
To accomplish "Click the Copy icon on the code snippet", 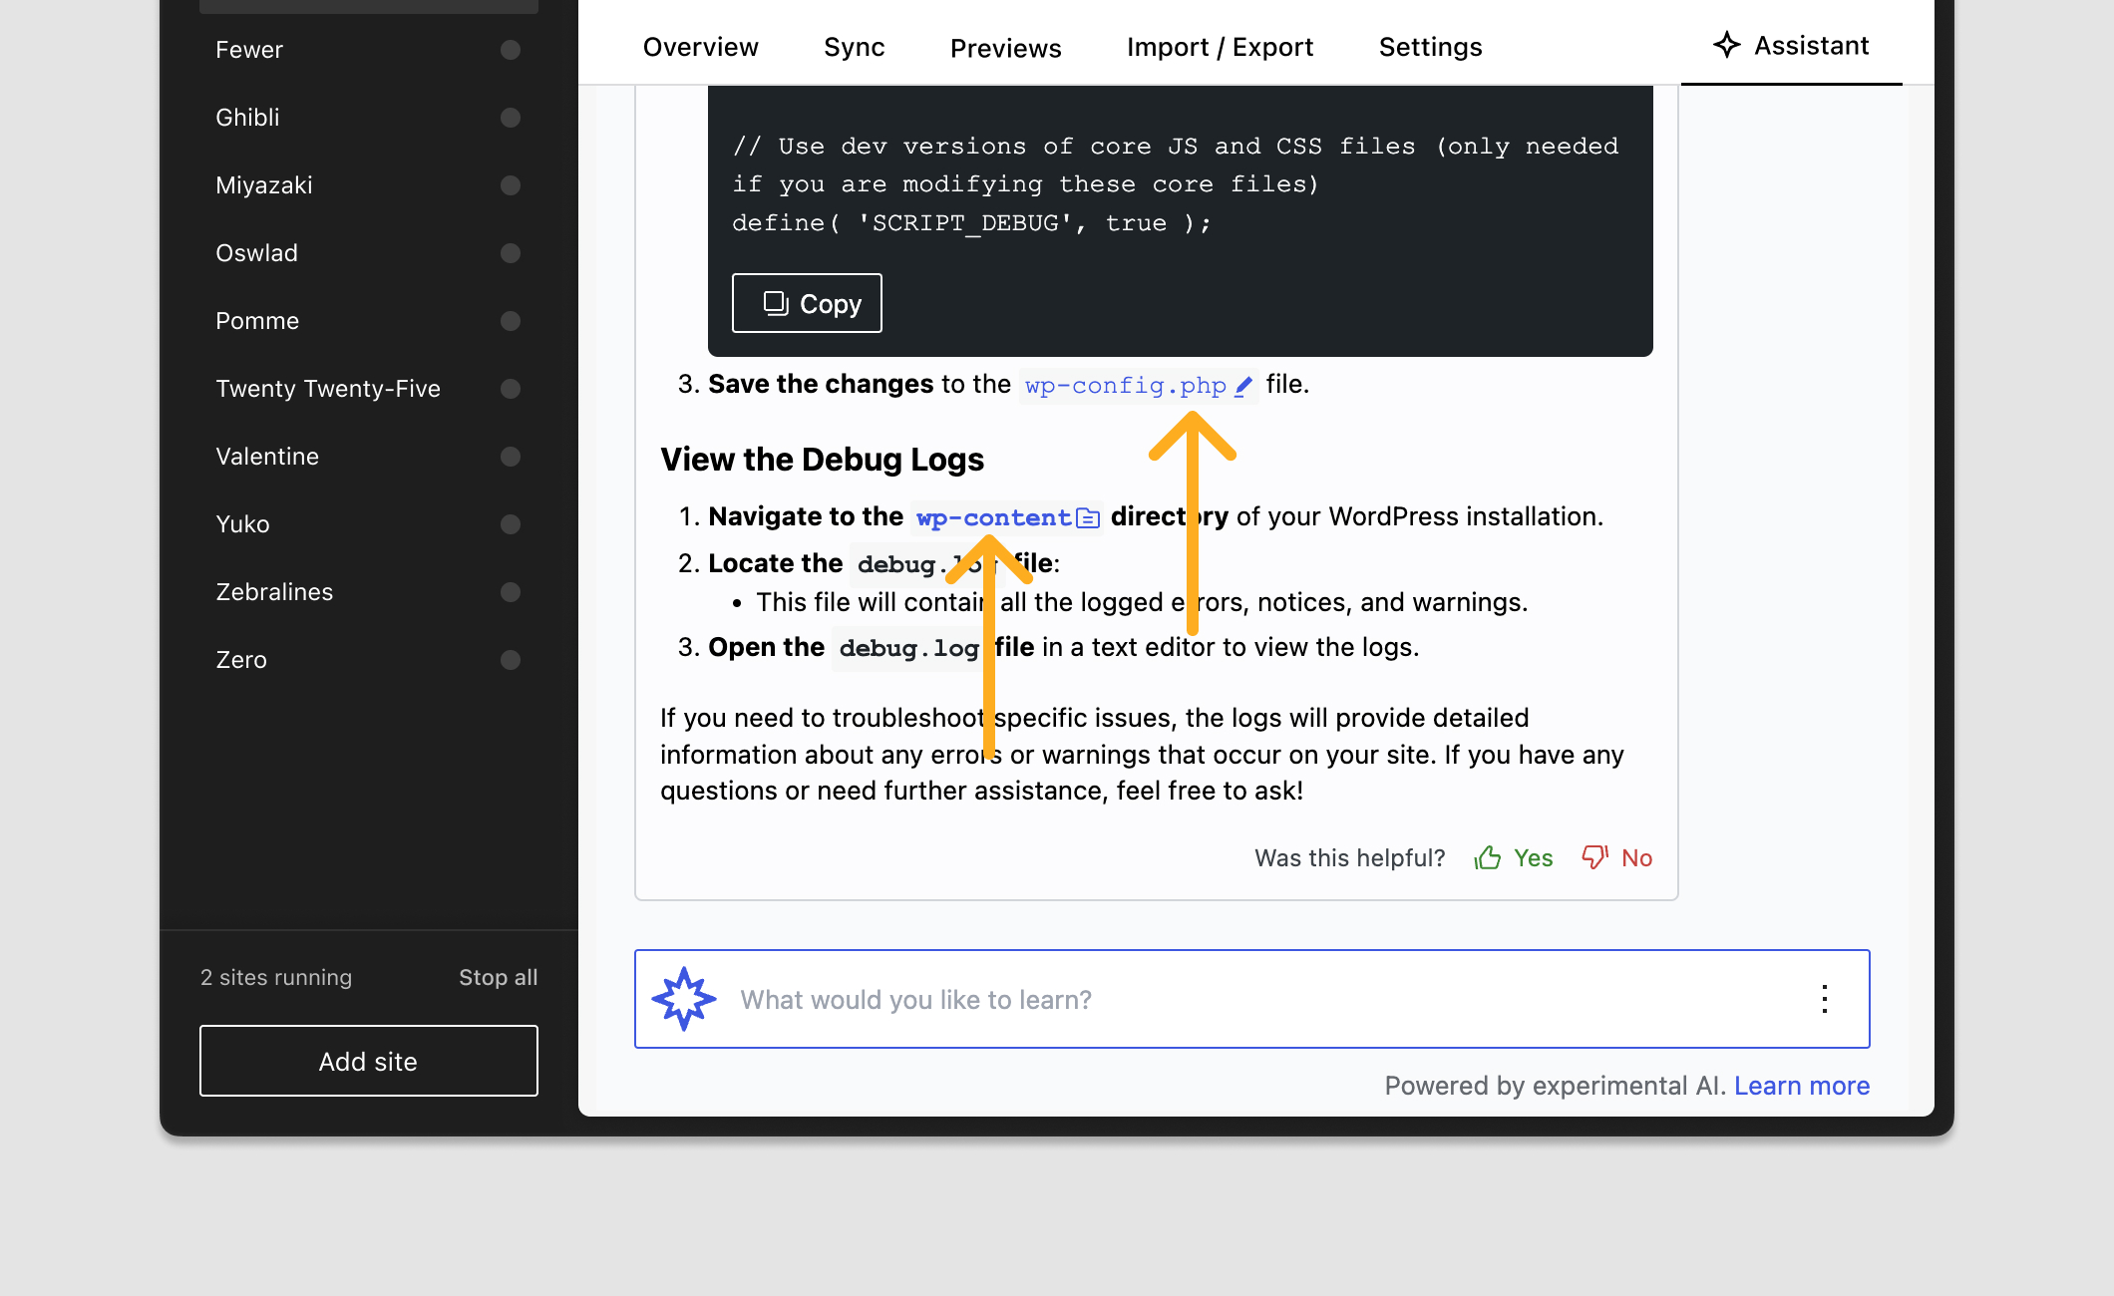I will (777, 302).
